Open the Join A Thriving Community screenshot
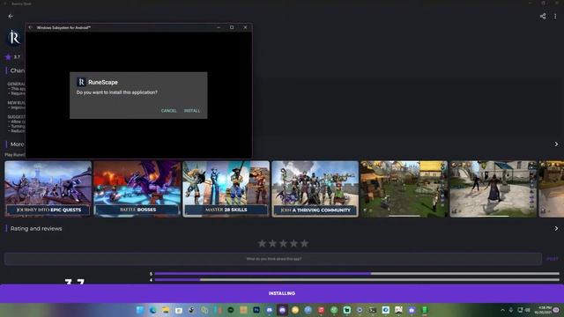The height and width of the screenshot is (317, 564). [x=315, y=188]
